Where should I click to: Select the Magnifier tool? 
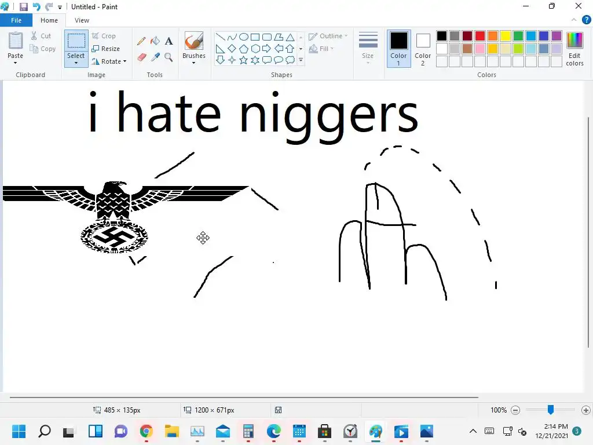click(x=169, y=57)
